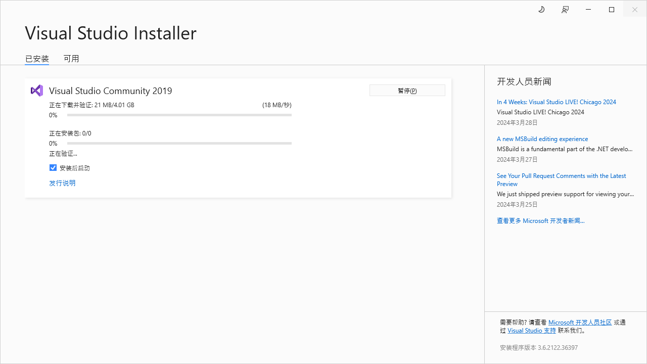Open the Visual Studio 支持 link
The image size is (647, 364).
532,331
